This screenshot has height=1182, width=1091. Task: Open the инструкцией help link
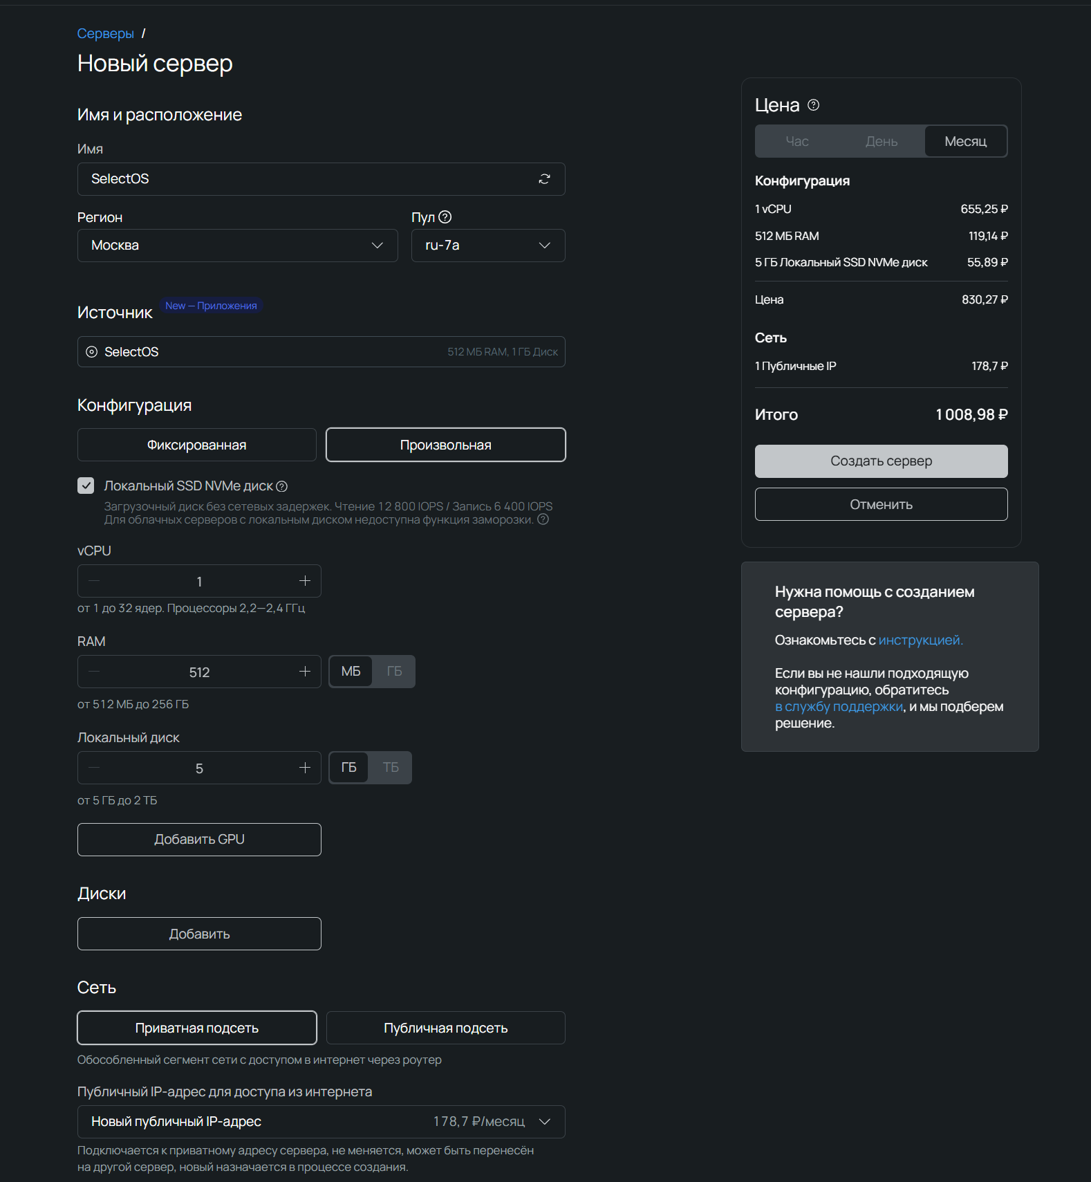coord(920,640)
